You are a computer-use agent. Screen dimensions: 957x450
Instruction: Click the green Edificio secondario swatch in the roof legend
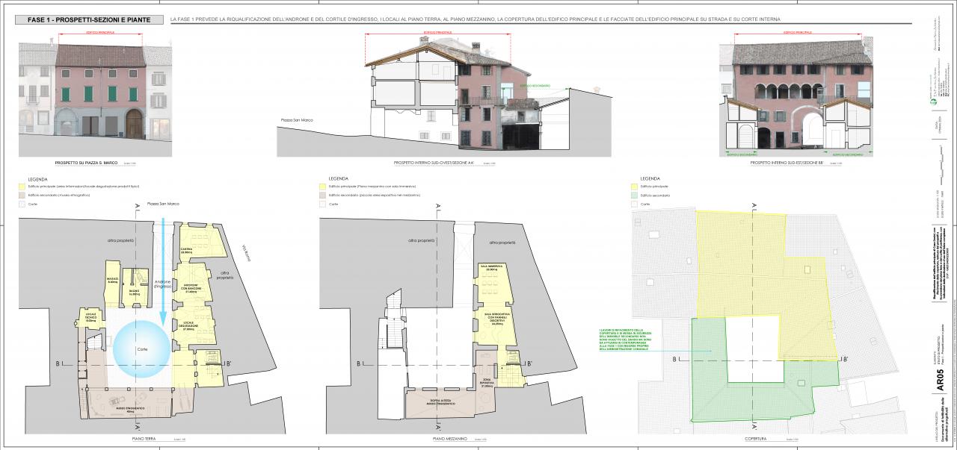[x=636, y=195]
